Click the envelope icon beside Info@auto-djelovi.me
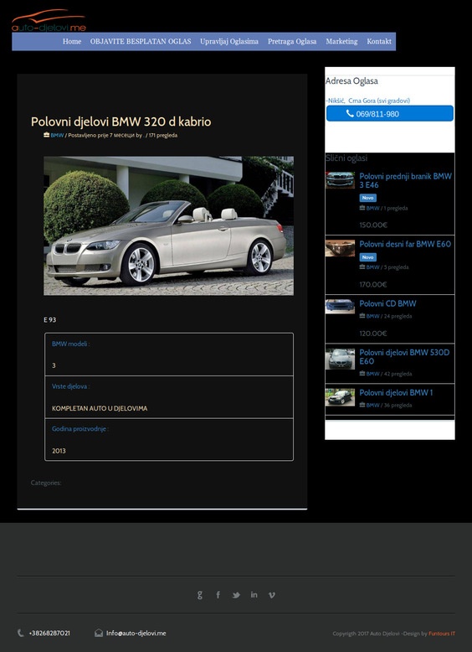Image resolution: width=472 pixels, height=652 pixels. [x=99, y=633]
